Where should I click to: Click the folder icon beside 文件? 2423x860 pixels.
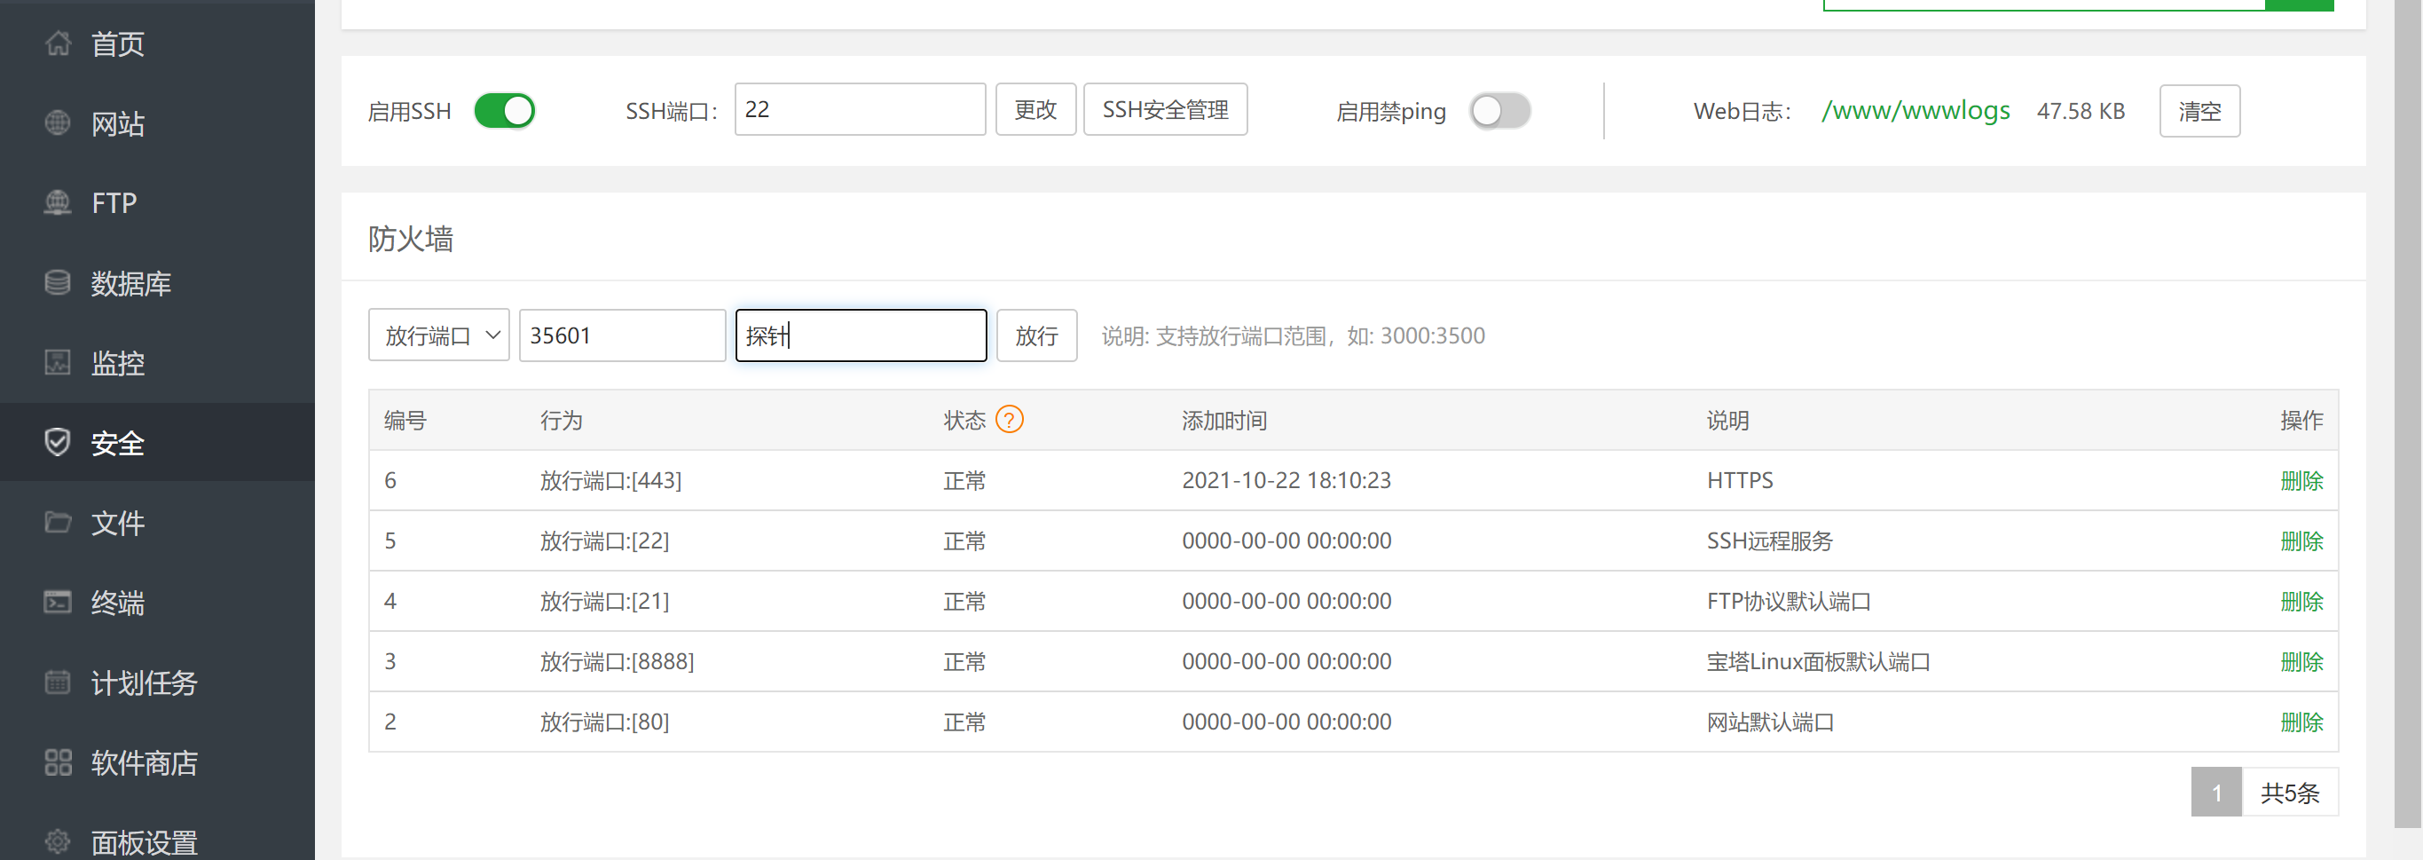tap(59, 522)
